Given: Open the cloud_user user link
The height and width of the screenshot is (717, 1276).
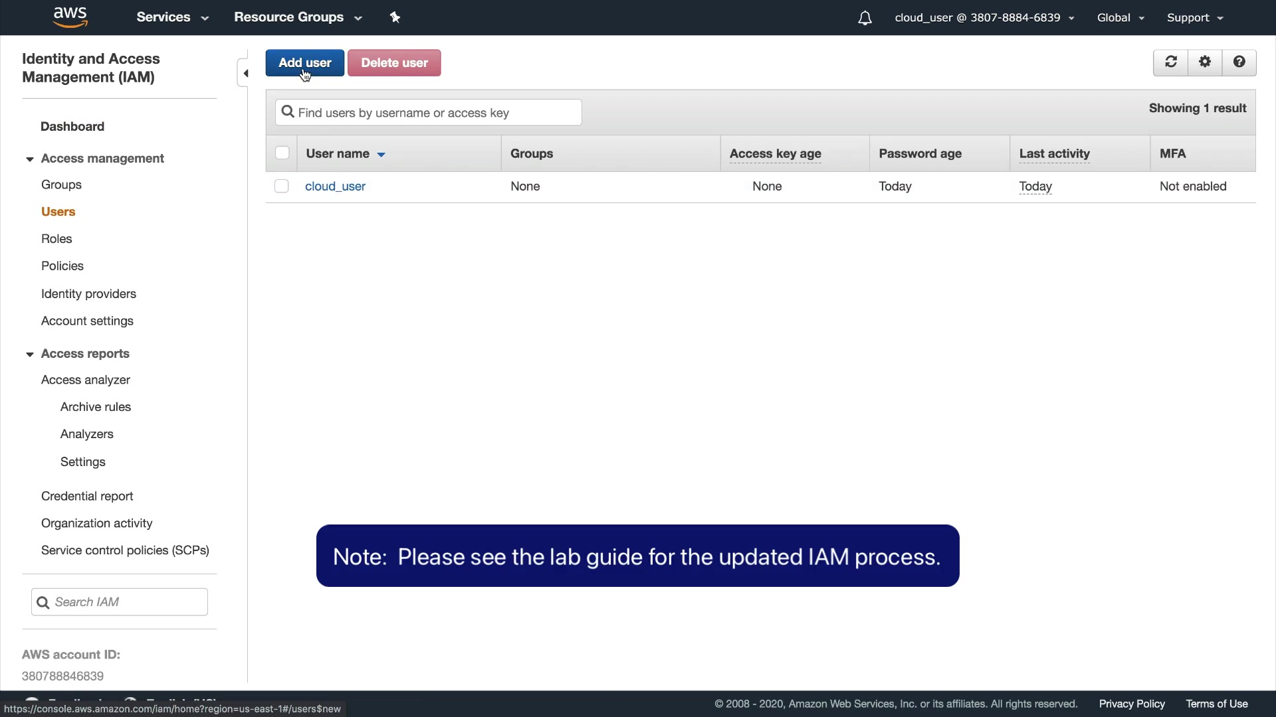Looking at the screenshot, I should (335, 187).
